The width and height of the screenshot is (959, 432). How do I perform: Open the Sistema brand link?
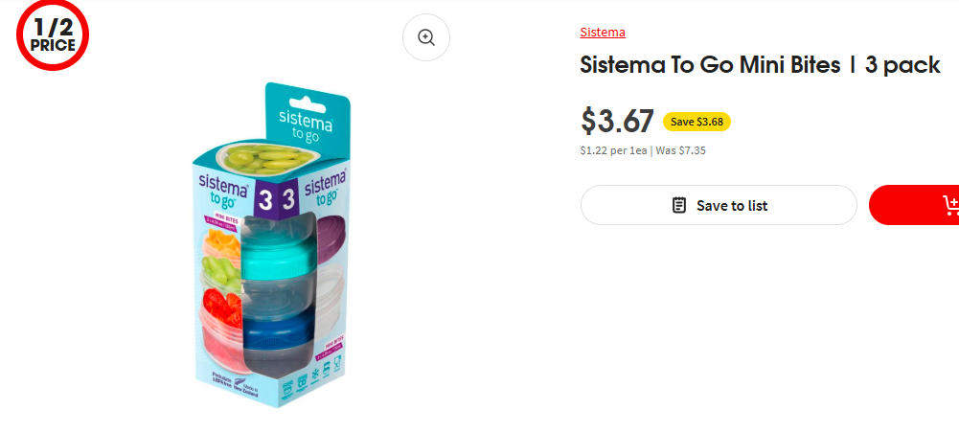point(603,33)
